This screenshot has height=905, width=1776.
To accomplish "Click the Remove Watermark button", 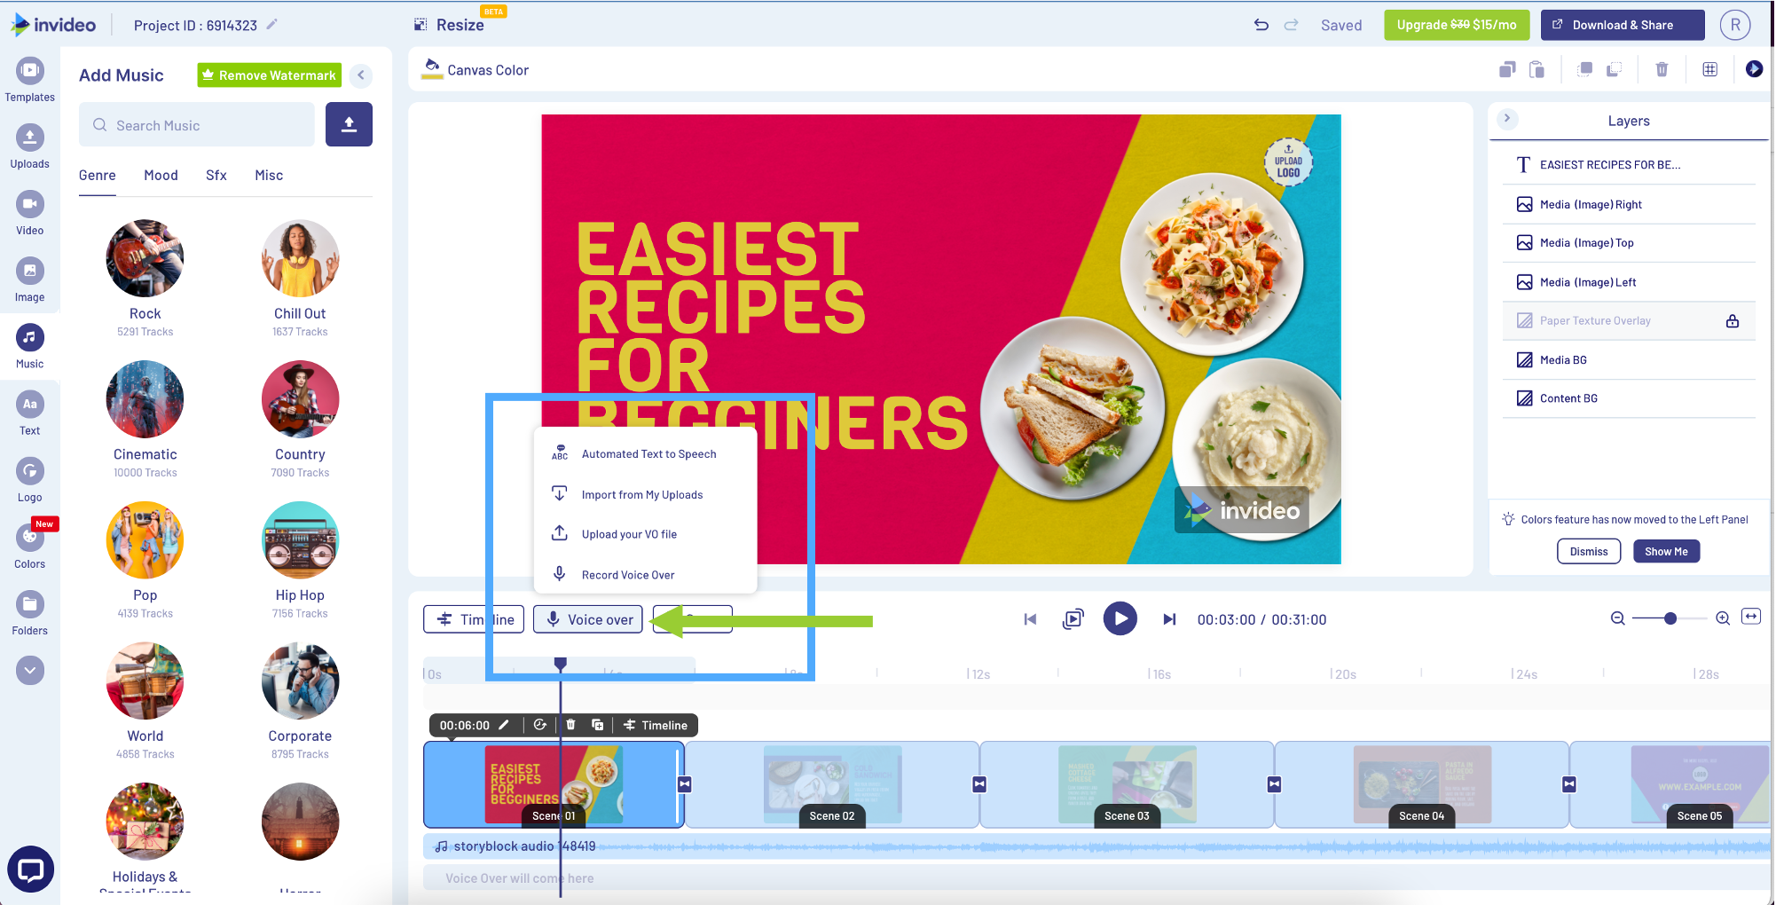I will coord(269,75).
